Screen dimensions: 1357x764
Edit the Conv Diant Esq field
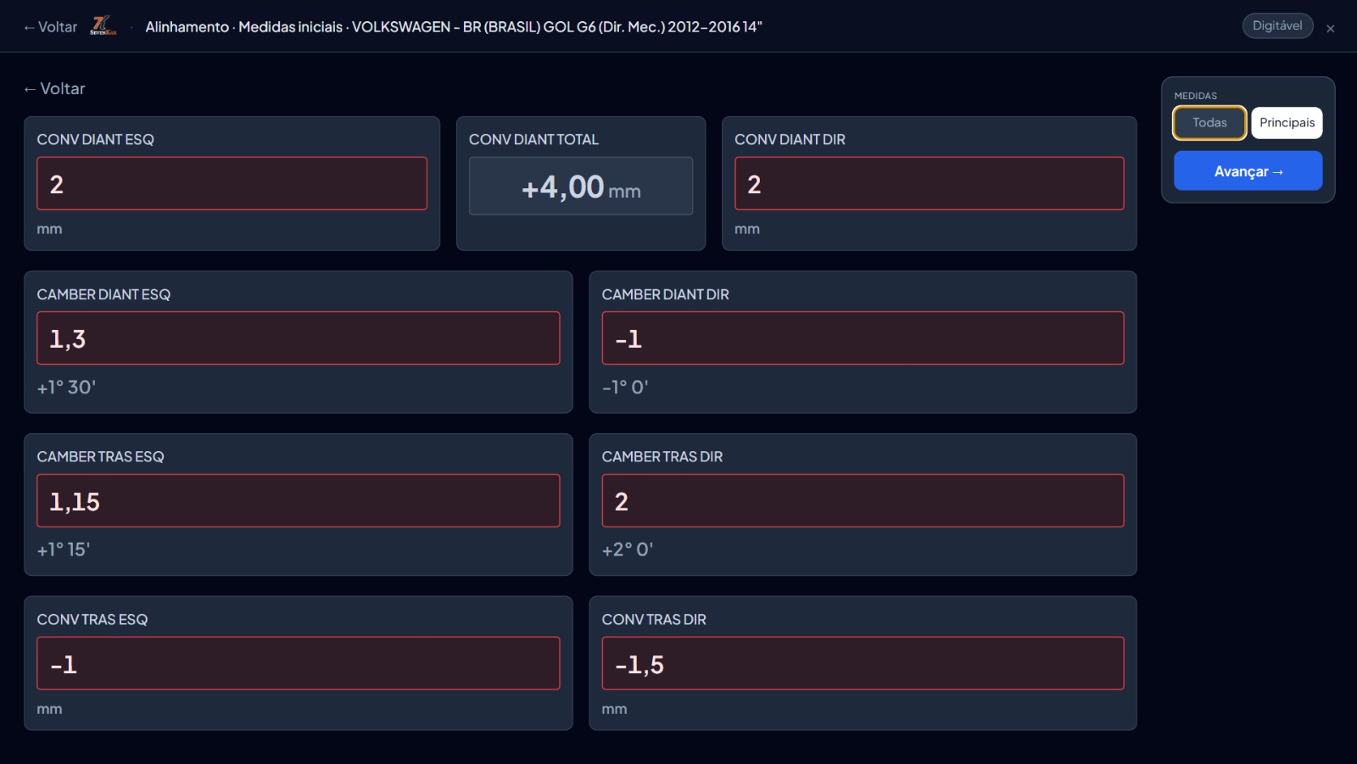(x=232, y=184)
